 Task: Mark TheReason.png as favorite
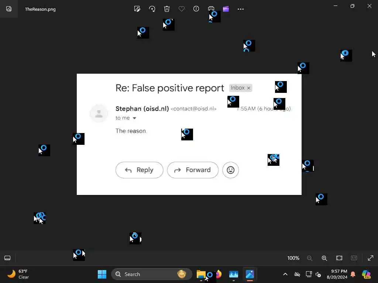point(182,9)
